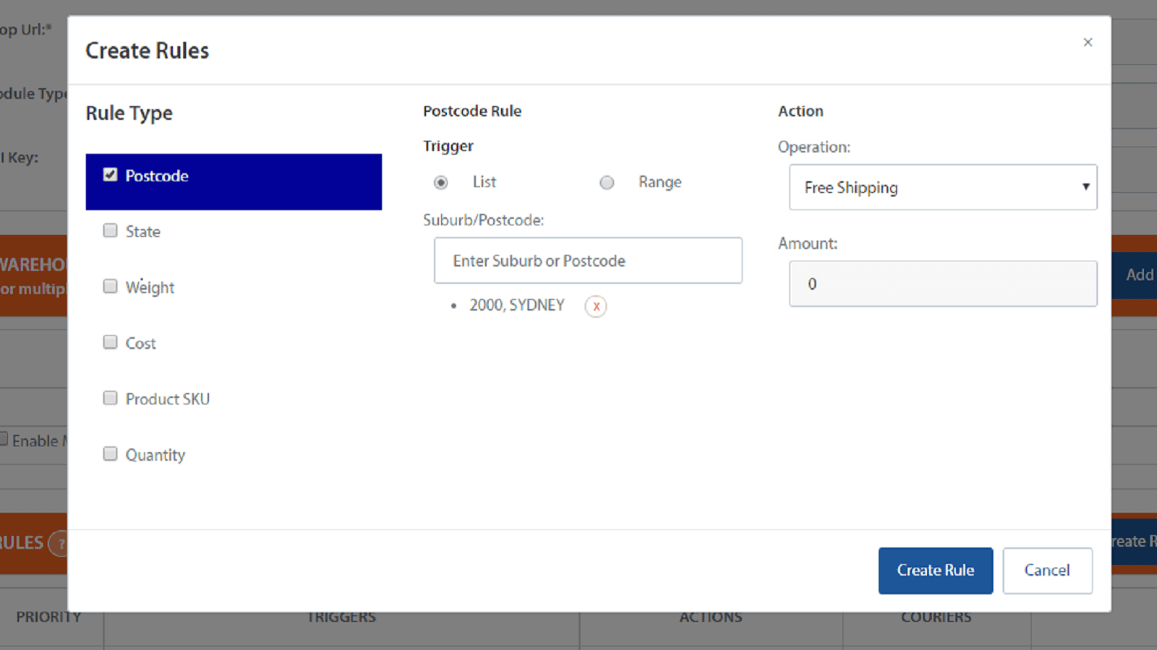Close the Create Rules dialog
This screenshot has height=650, width=1157.
pos(1088,42)
